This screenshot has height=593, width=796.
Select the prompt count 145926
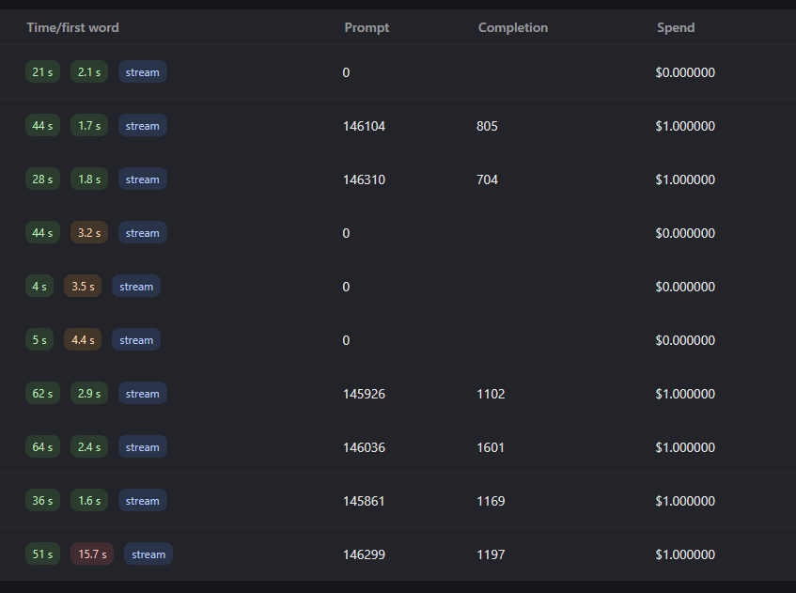click(x=364, y=394)
